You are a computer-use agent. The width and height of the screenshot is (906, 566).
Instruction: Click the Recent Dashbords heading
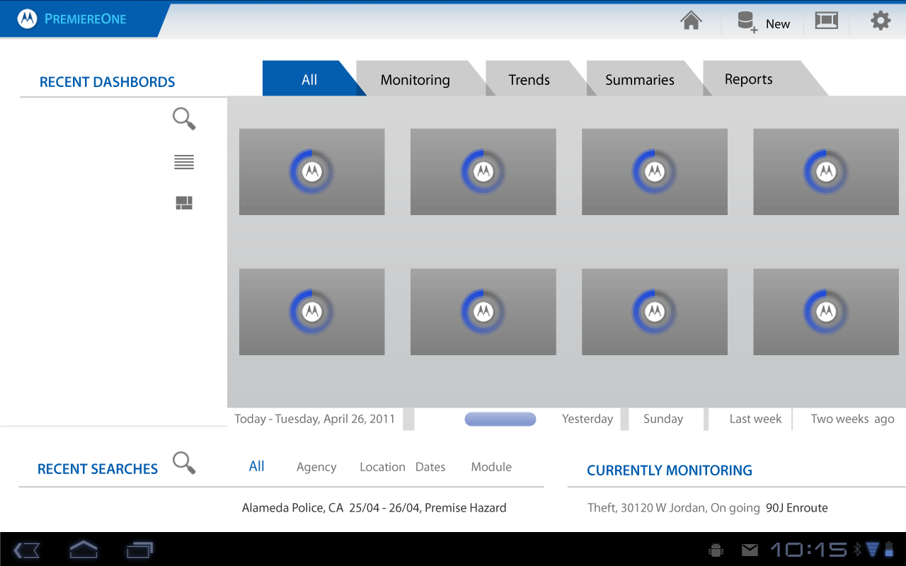pos(107,82)
